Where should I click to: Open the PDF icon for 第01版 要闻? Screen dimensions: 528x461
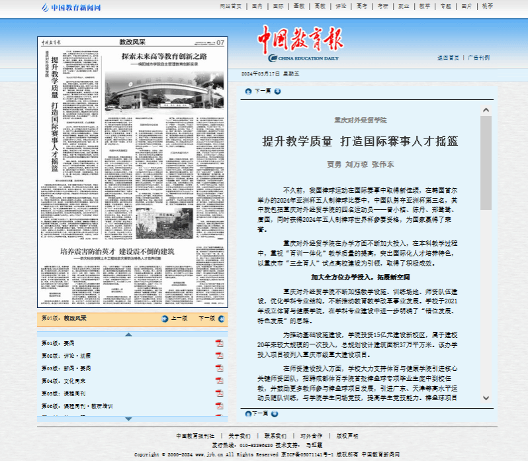[x=219, y=343]
